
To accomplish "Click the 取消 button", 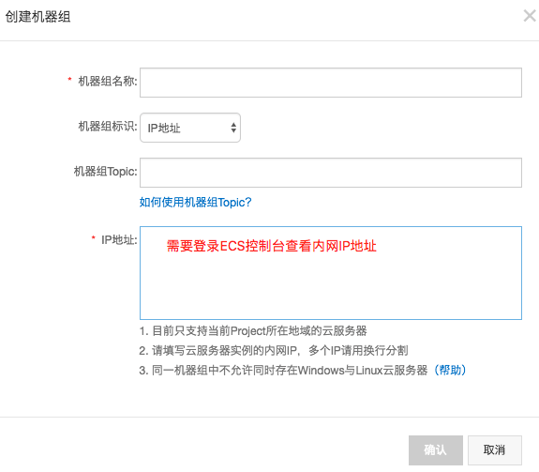I will tap(495, 450).
